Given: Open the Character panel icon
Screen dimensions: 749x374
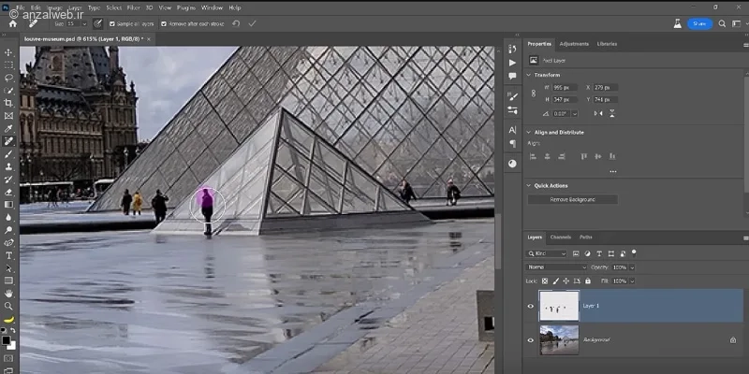Looking at the screenshot, I should (512, 130).
